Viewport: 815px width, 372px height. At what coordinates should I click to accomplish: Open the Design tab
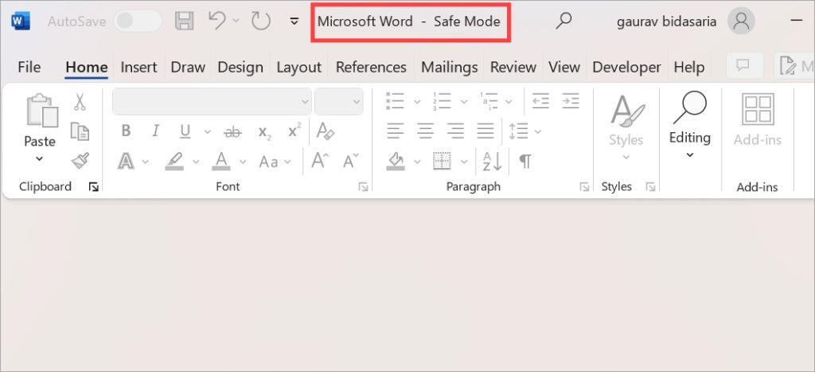(240, 67)
